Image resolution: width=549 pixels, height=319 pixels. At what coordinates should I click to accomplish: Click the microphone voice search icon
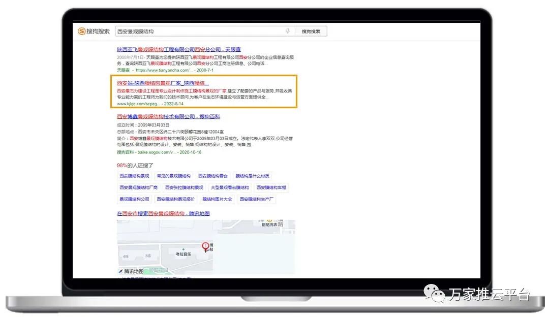pyautogui.click(x=288, y=31)
